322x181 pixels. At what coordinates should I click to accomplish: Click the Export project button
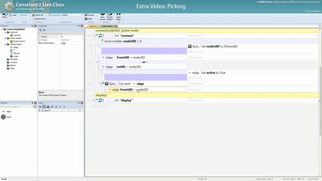pos(110,17)
